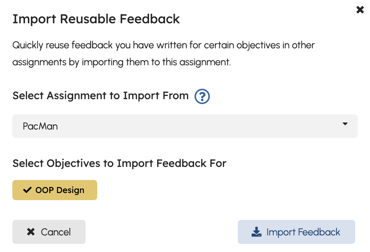Click the OOP Design label text
370x252 pixels.
coord(60,190)
